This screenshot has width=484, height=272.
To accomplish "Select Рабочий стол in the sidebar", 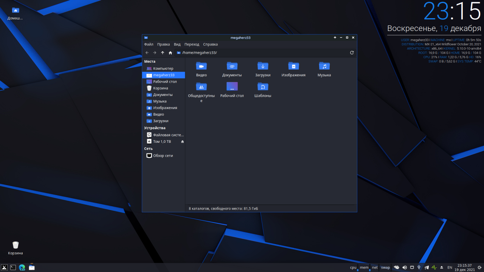I will [x=163, y=82].
